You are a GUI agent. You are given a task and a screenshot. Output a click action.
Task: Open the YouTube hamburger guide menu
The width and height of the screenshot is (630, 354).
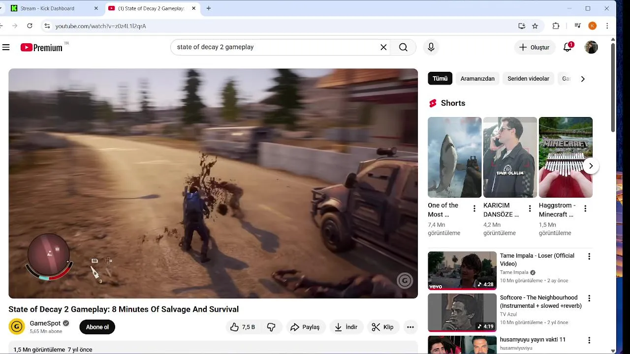click(6, 47)
